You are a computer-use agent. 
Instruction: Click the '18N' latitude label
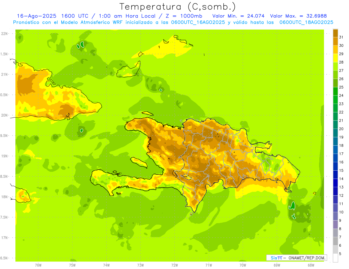(4, 197)
